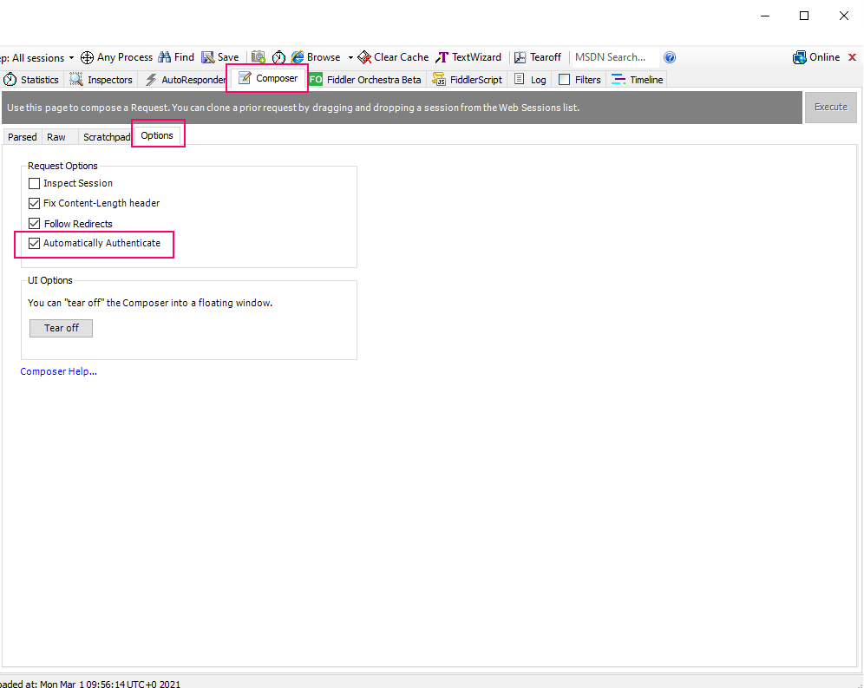Click the Online network status indicator
Screen dimensions: 864x688
(x=816, y=57)
